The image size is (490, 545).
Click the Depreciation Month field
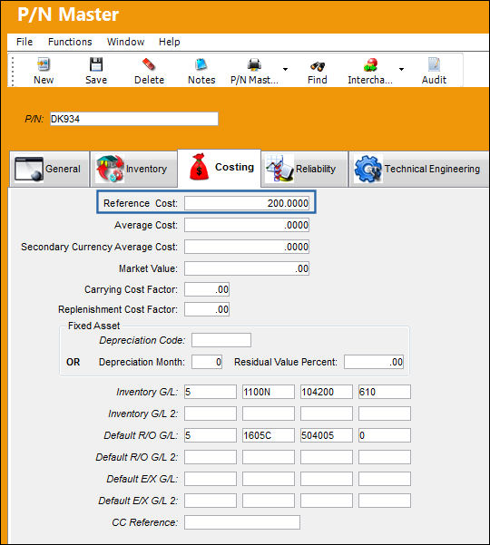(207, 362)
